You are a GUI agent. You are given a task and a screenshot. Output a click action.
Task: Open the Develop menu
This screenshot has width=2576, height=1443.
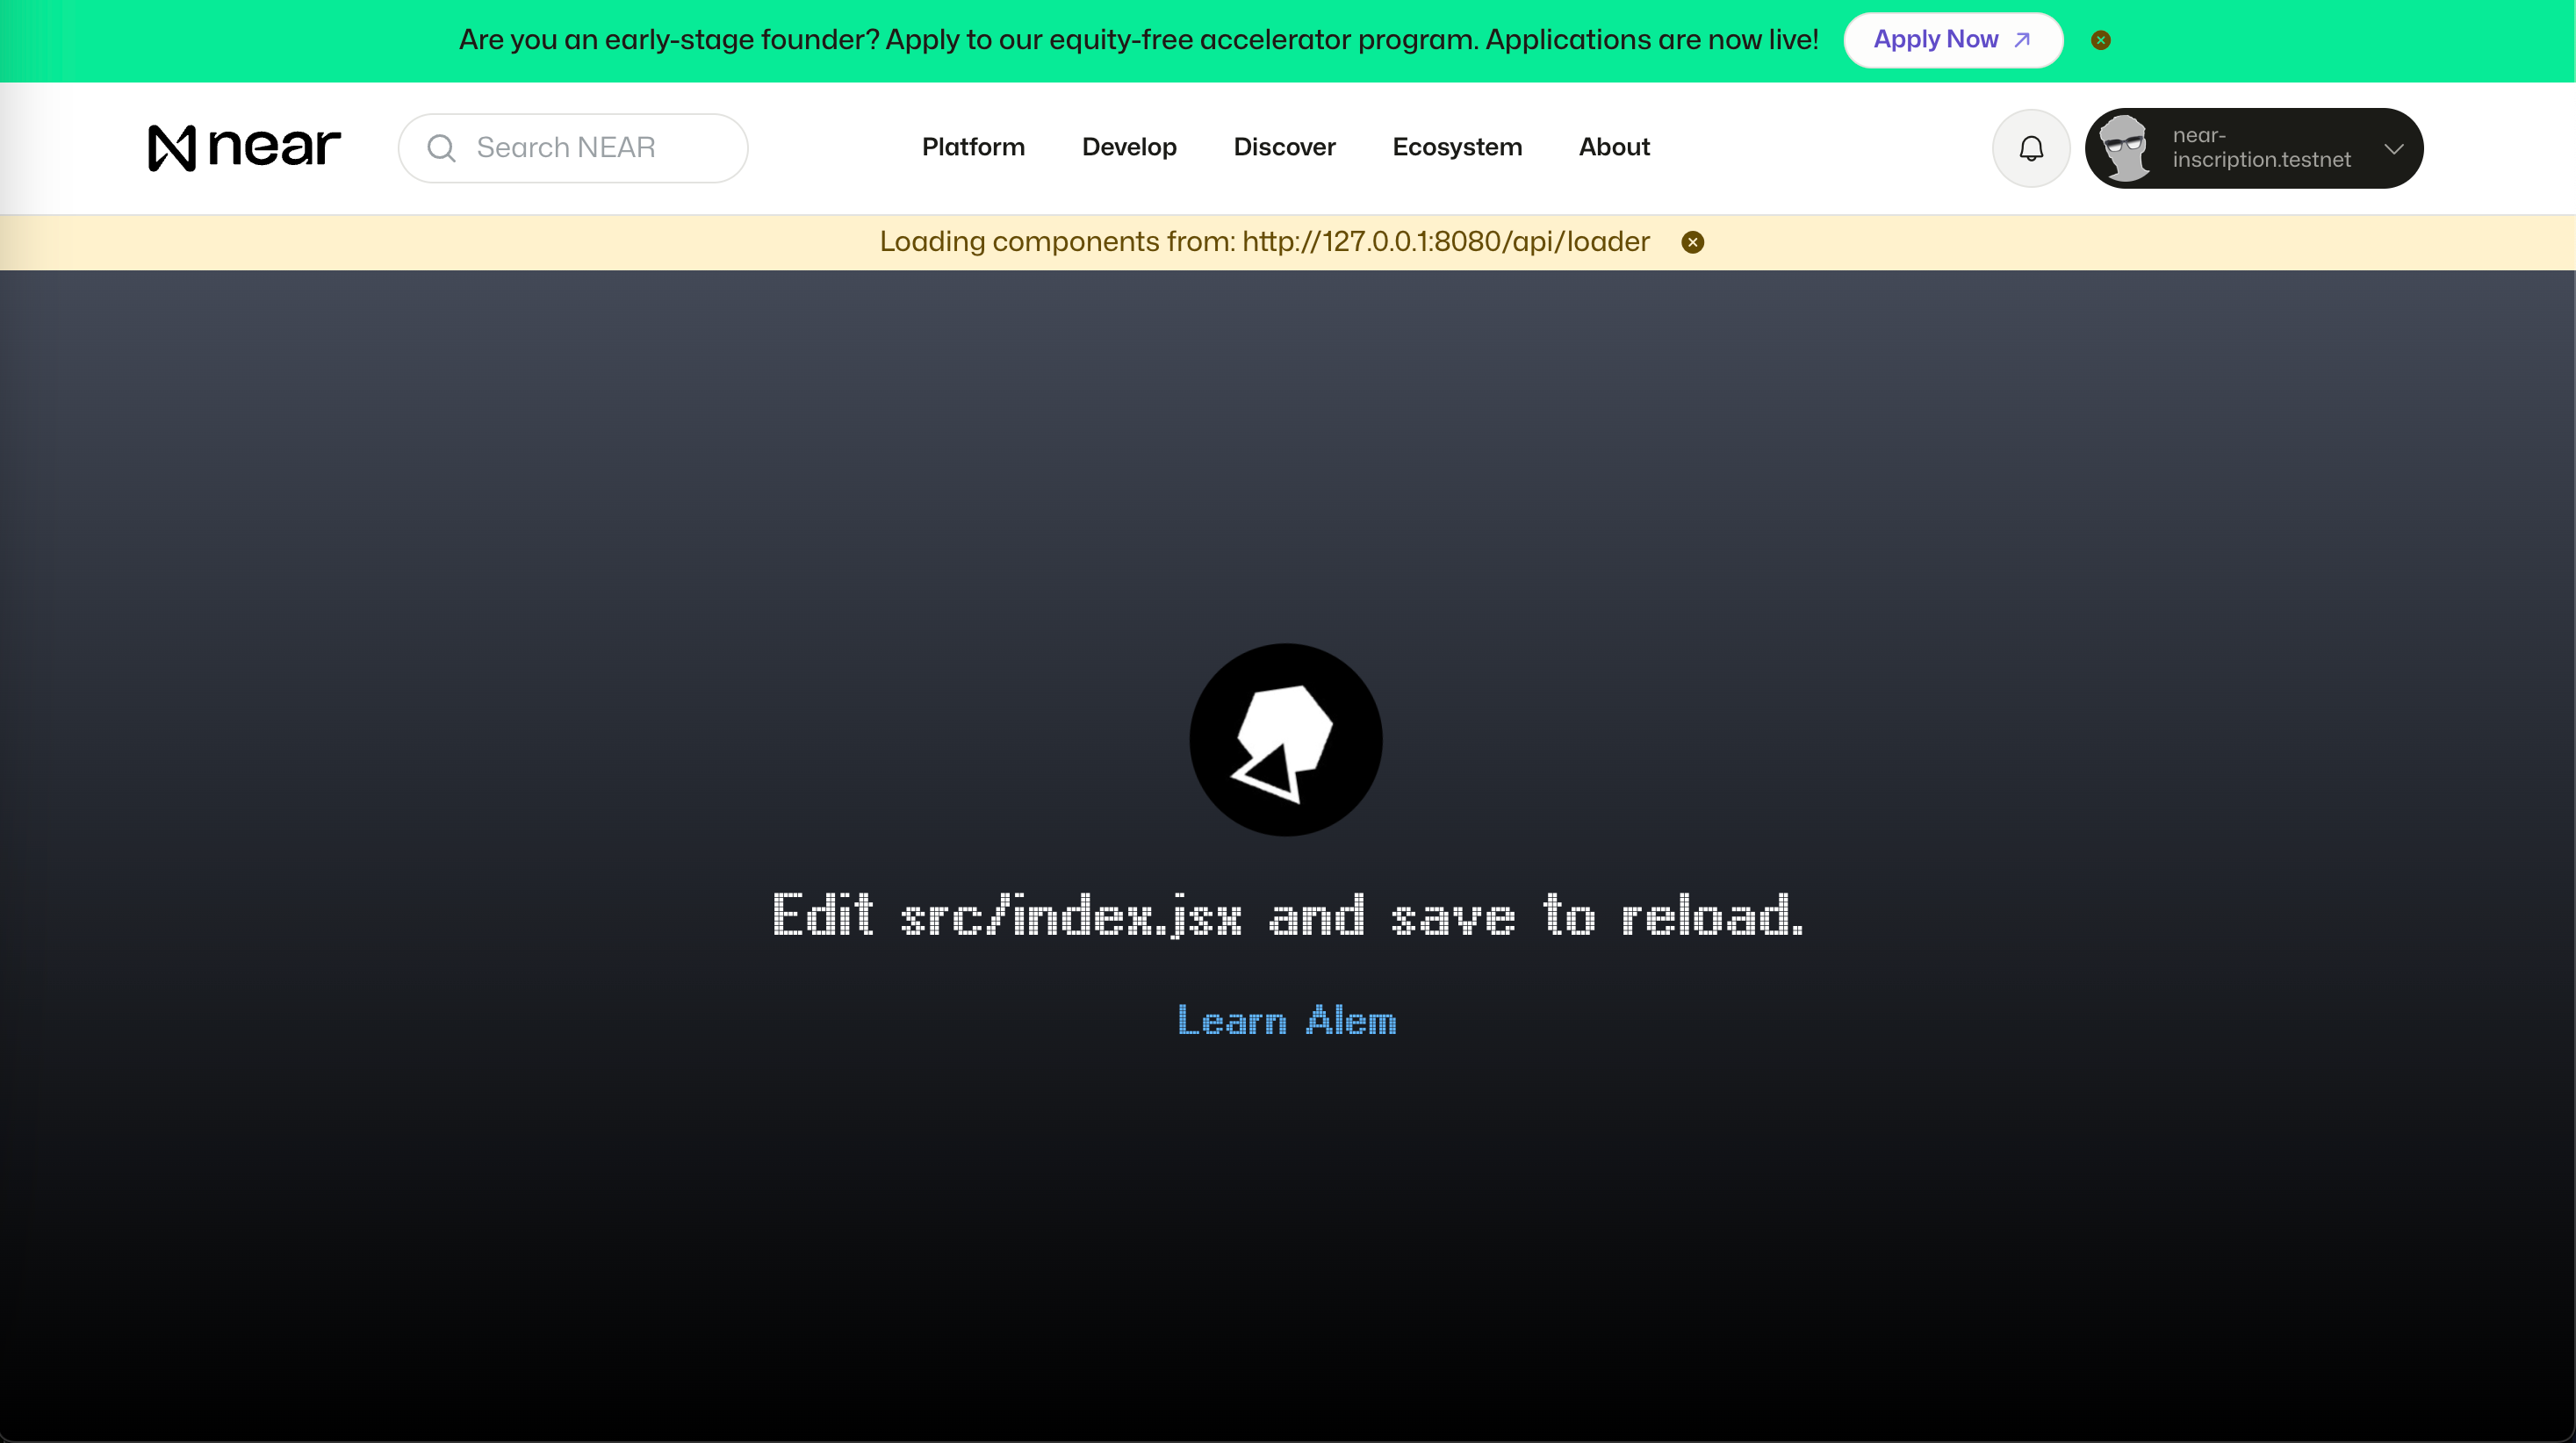point(1128,147)
